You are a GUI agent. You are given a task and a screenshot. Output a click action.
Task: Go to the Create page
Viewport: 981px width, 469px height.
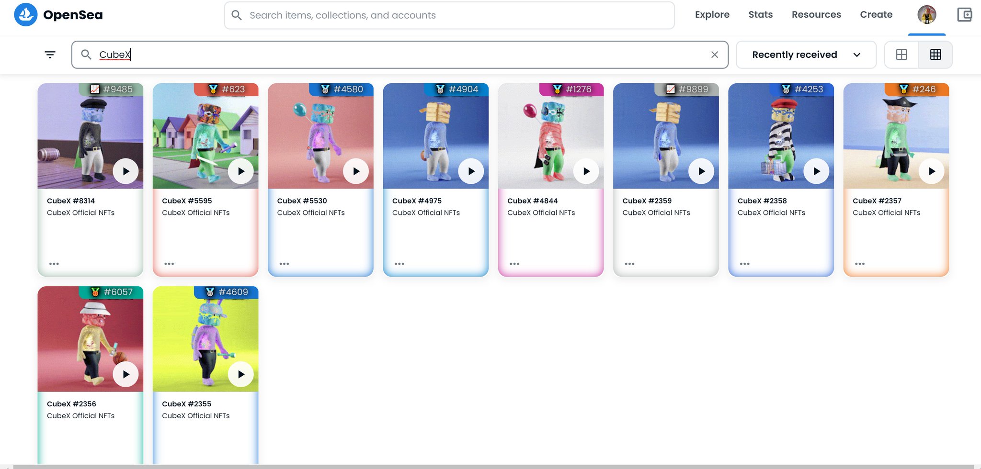[x=876, y=14]
